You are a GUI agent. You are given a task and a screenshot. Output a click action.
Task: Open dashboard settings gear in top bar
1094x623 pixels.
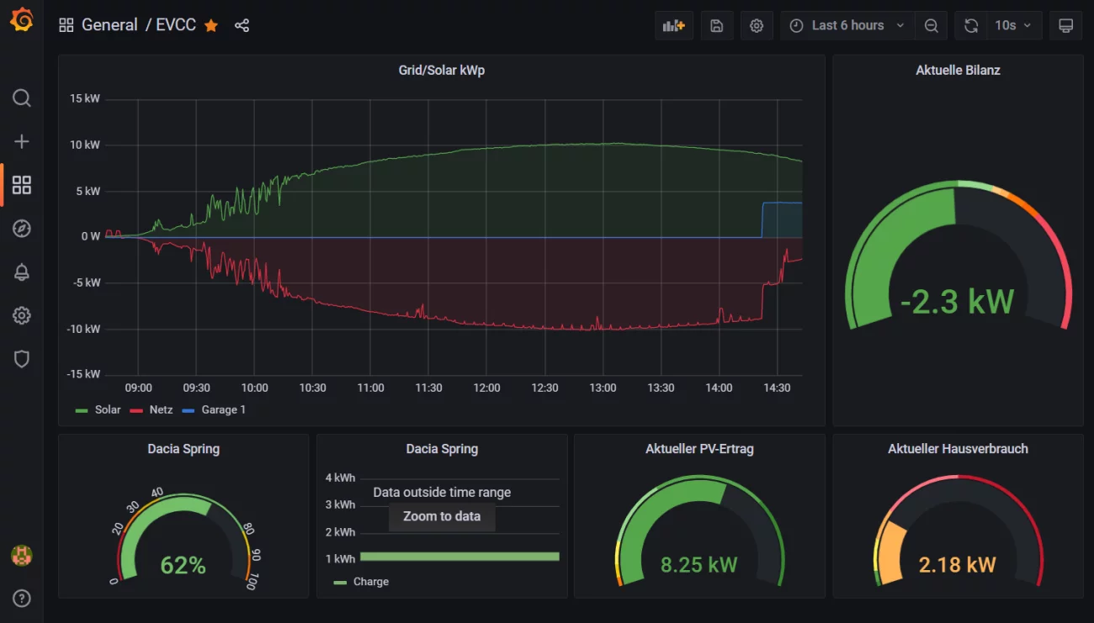coord(757,25)
